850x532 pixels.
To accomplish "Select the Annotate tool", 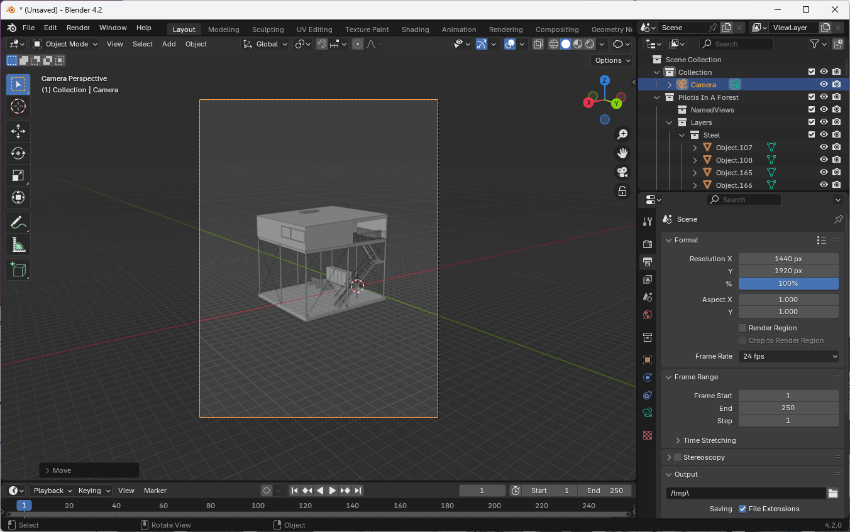I will pyautogui.click(x=18, y=222).
